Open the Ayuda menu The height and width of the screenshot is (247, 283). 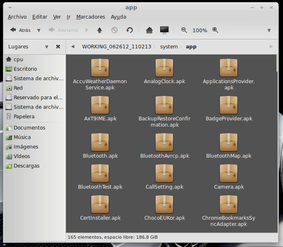pos(118,17)
